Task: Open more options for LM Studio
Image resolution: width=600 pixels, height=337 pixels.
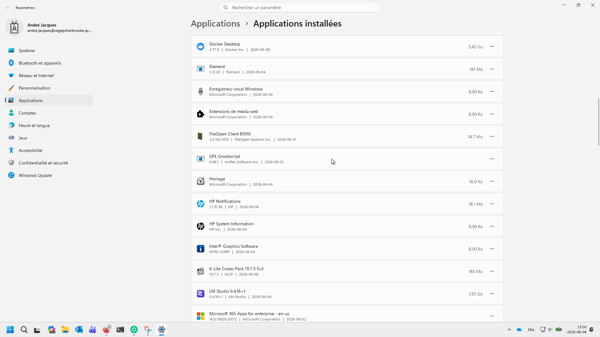Action: (x=492, y=294)
